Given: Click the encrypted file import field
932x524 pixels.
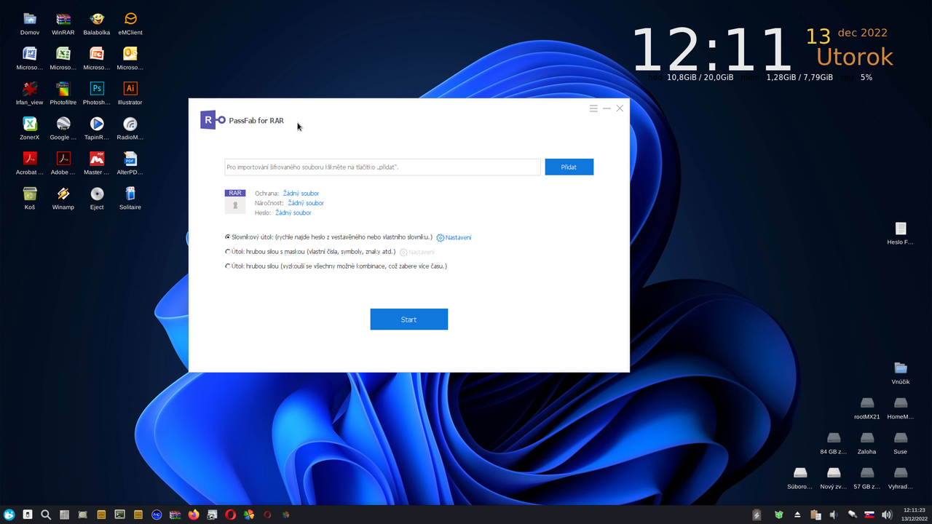Looking at the screenshot, I should click(x=383, y=167).
